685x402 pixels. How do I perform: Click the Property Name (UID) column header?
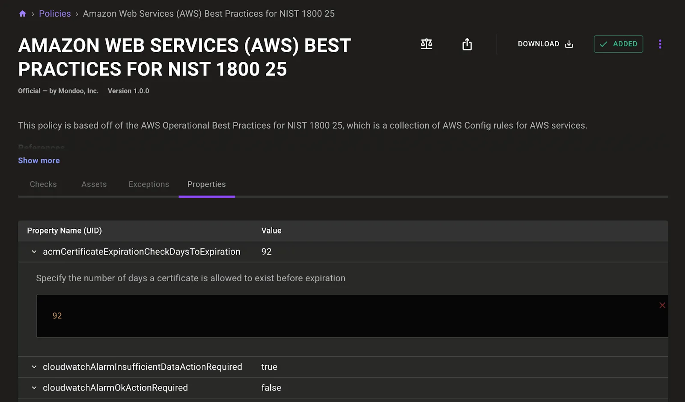coord(64,231)
